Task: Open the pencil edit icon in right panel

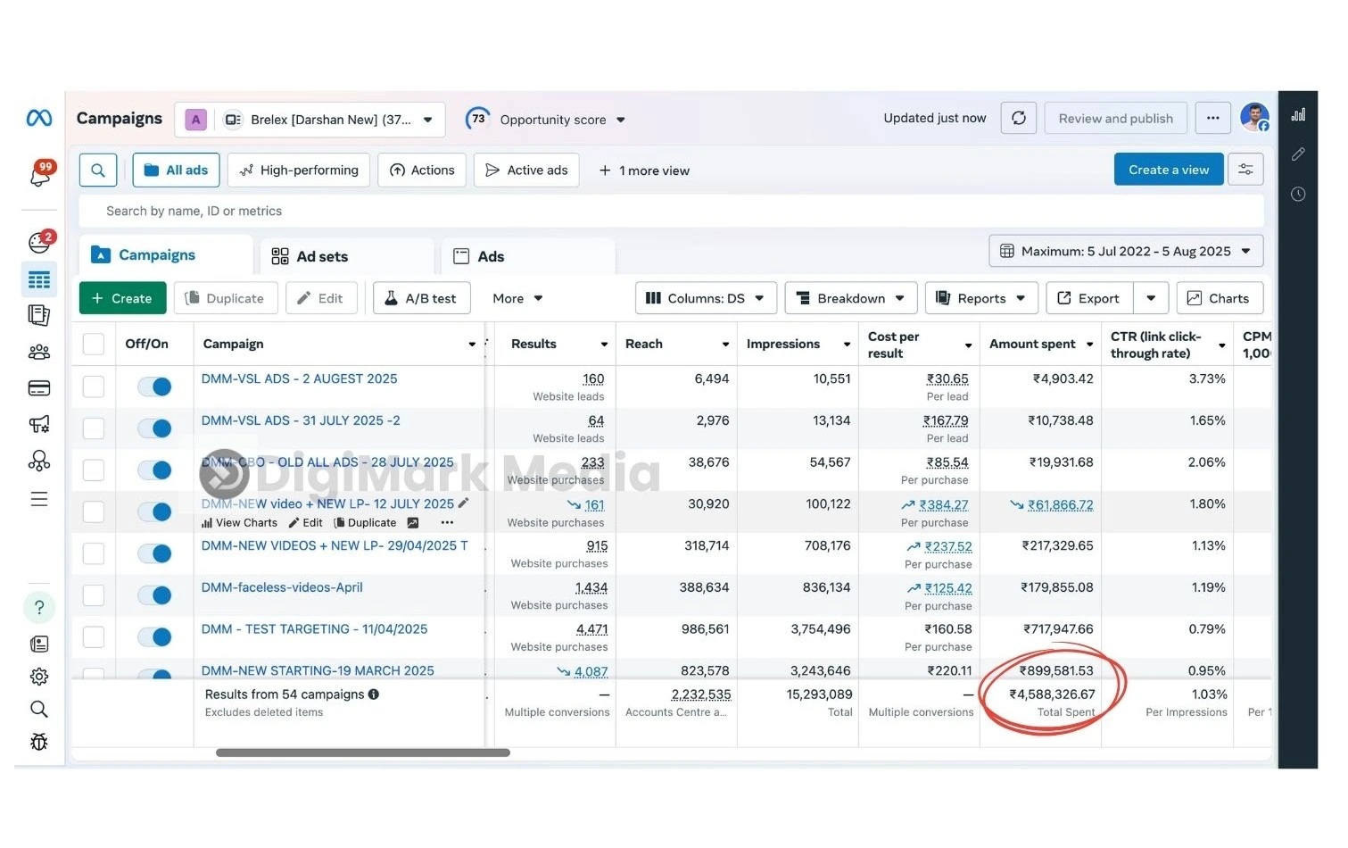Action: pos(1298,154)
